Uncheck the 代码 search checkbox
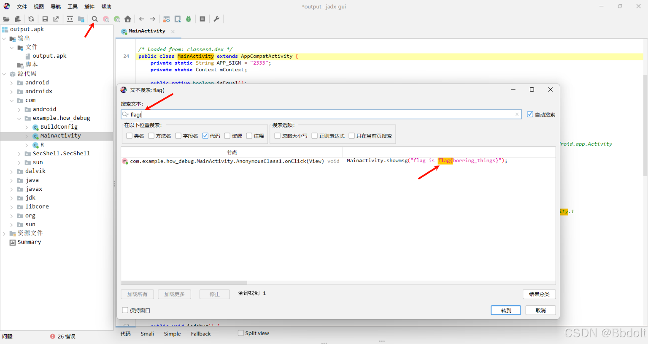The image size is (648, 344). (x=205, y=136)
